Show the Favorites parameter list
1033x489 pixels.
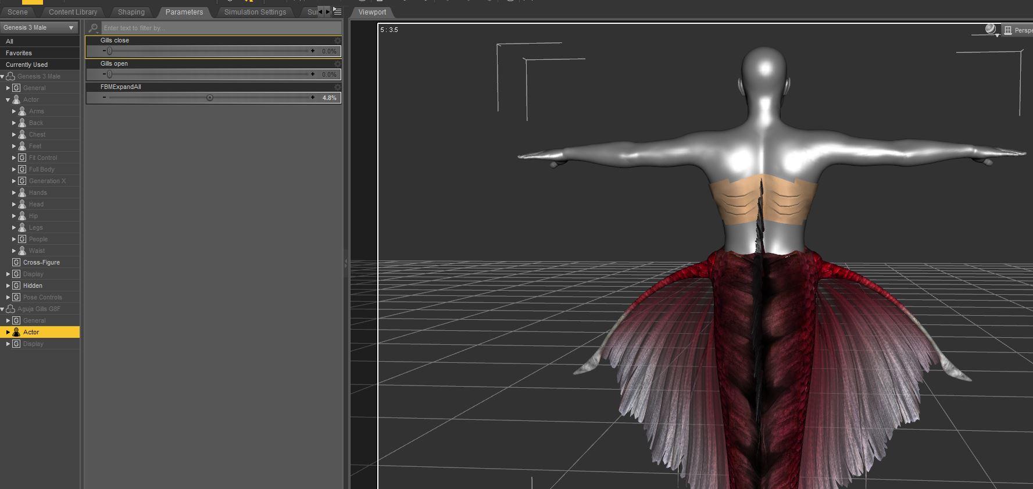[x=19, y=53]
